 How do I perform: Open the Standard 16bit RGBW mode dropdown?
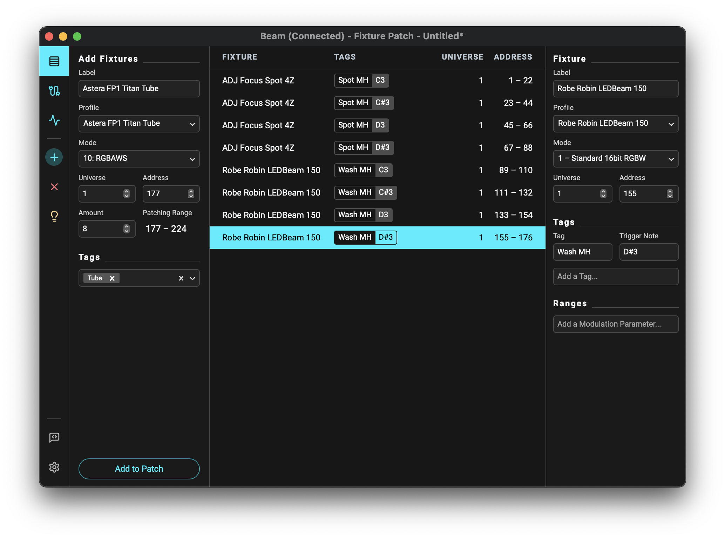[616, 158]
